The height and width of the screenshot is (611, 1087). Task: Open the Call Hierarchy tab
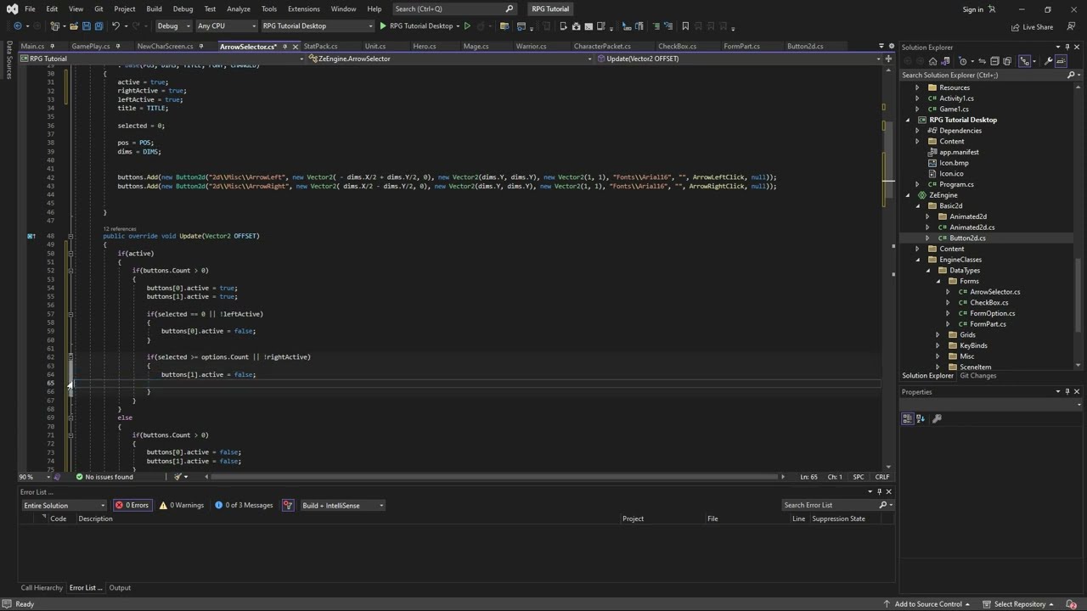[42, 587]
